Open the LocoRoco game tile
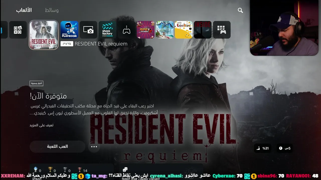The width and height of the screenshot is (321, 180). point(184,30)
